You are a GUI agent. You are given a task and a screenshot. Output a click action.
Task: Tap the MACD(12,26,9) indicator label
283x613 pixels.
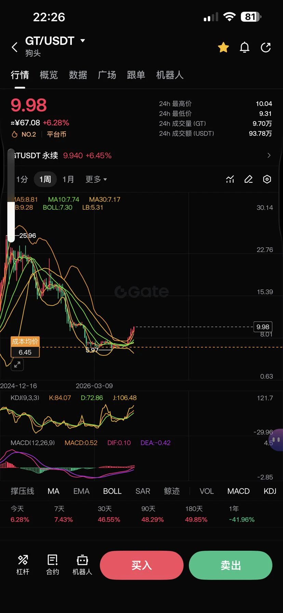coord(33,443)
